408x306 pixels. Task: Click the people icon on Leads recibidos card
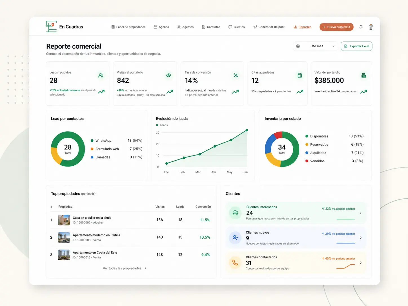click(x=101, y=76)
